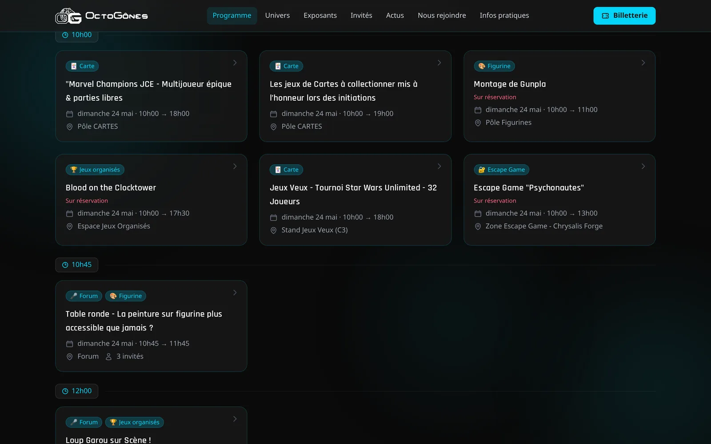Click "Sur réservation" on Escape Game Psychonautes
The height and width of the screenshot is (444, 711).
click(495, 201)
